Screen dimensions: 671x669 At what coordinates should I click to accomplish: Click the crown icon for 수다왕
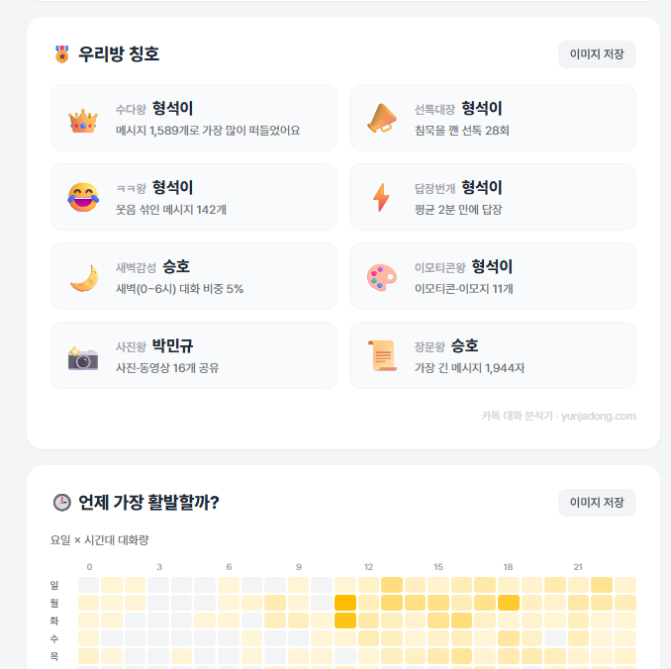(83, 121)
